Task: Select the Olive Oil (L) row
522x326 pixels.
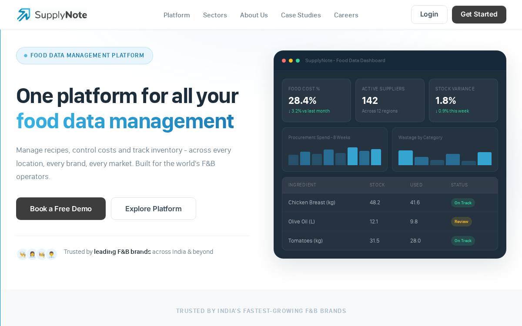Action: click(390, 222)
